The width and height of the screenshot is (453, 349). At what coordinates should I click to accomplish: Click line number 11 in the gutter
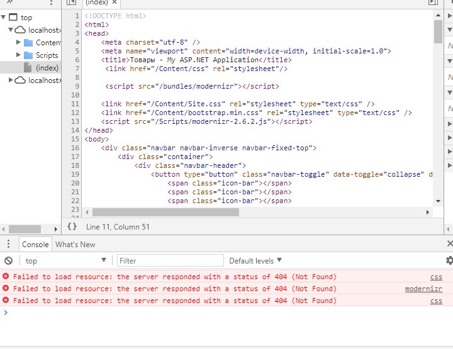click(75, 104)
